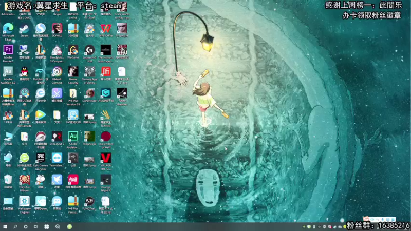Viewport: 411px width, 231px height.
Task: Open the This PC computer icon
Action: point(8,136)
